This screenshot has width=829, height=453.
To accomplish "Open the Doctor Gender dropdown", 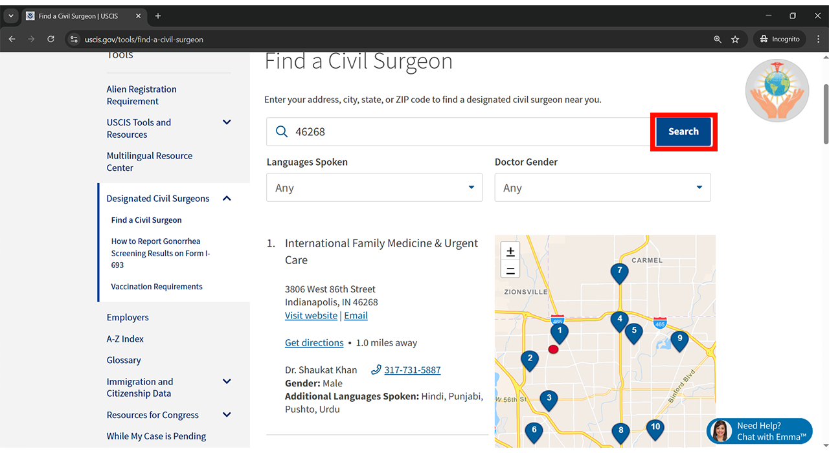I will (x=602, y=188).
